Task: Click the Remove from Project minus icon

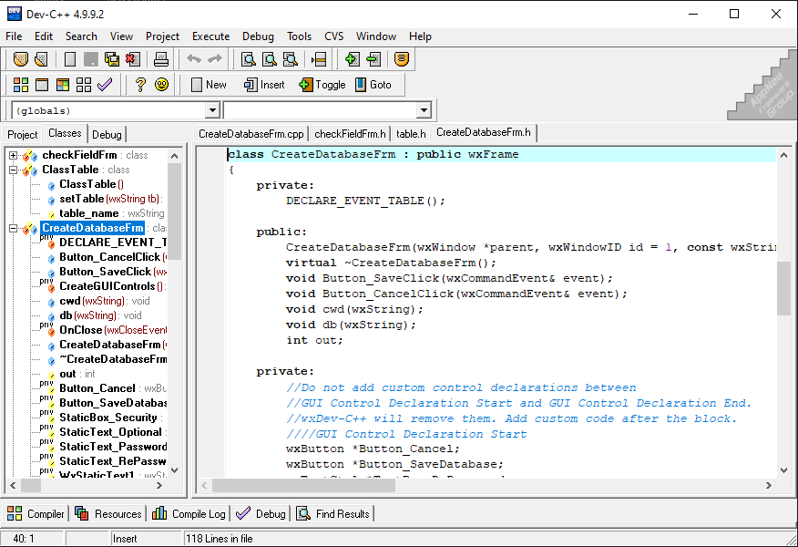Action: (373, 59)
